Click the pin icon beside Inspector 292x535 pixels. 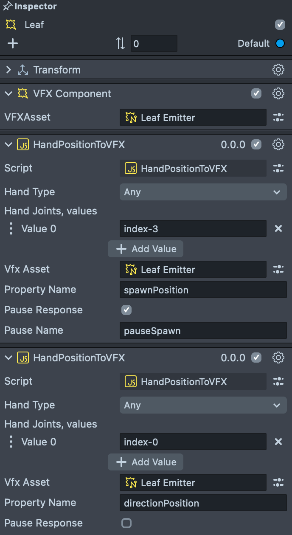(x=7, y=7)
